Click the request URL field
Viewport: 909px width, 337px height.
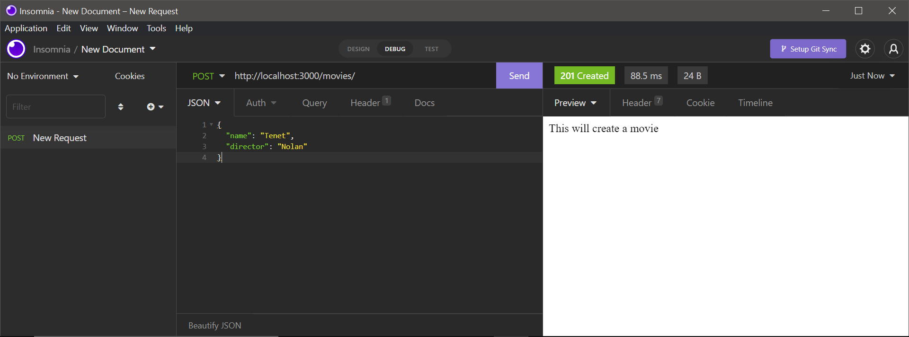(362, 76)
